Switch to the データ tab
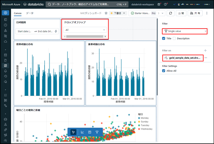Viewport: 214px width, 144px height. pos(30,13)
